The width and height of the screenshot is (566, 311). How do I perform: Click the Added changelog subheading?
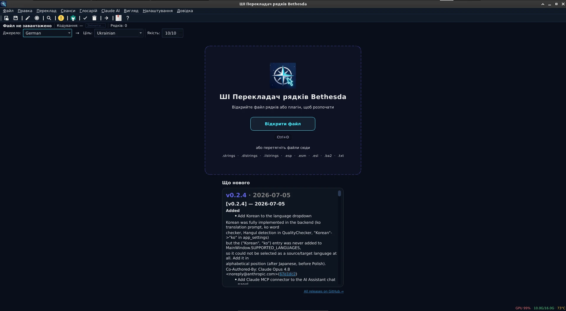click(x=233, y=210)
